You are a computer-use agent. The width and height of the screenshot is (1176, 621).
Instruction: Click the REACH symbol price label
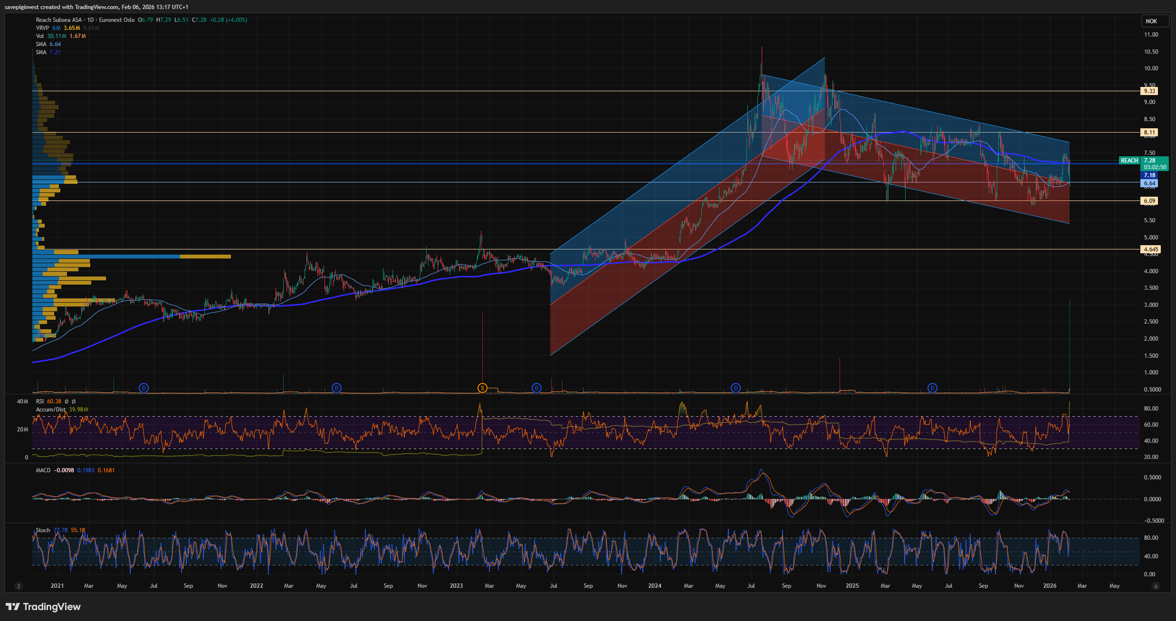click(1129, 161)
